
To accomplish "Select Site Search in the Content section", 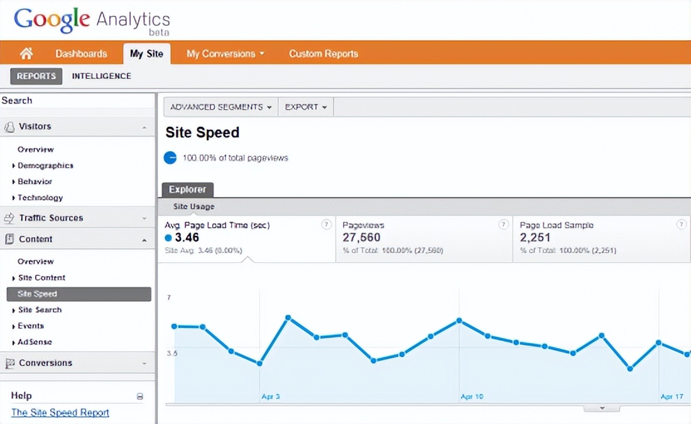I will pos(41,310).
